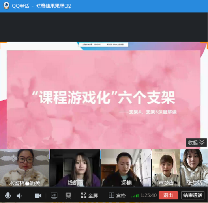Click the presentation demo icon
Image resolution: width=208 pixels, height=203 pixels.
click(68, 195)
